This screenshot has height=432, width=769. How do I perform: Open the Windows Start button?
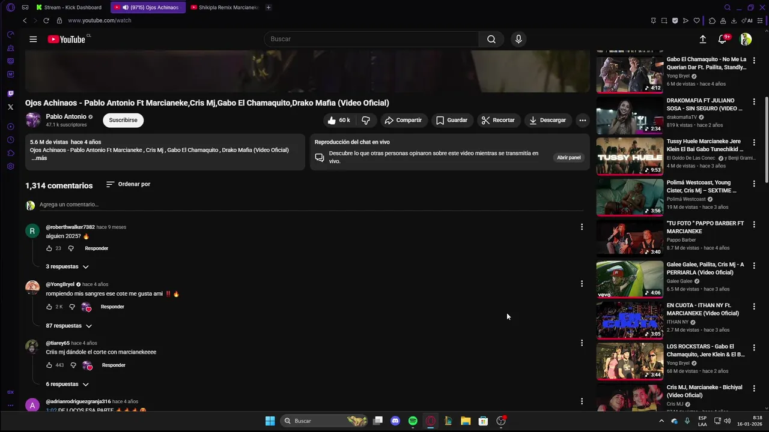(270, 421)
